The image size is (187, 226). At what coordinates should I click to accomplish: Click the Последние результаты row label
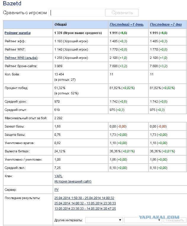click(x=22, y=198)
